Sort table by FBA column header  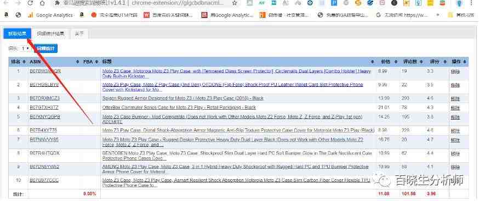click(91, 62)
